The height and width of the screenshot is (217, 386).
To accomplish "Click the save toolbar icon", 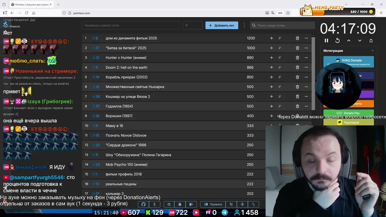I will (169, 204).
